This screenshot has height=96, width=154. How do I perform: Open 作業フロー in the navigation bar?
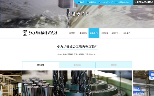pos(116,33)
